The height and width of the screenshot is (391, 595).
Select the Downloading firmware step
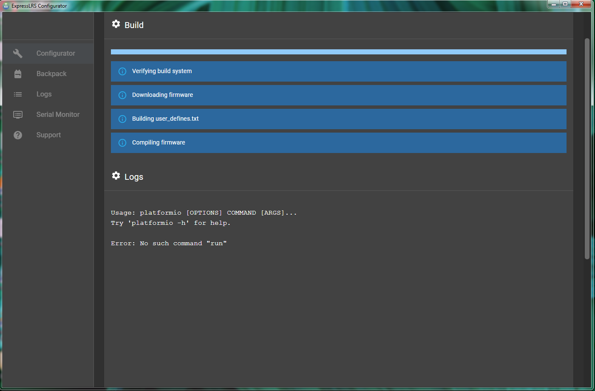pos(339,95)
